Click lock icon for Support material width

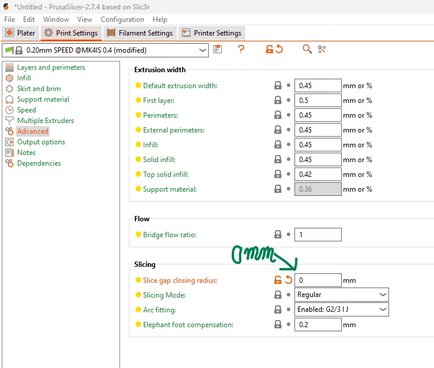(x=278, y=189)
